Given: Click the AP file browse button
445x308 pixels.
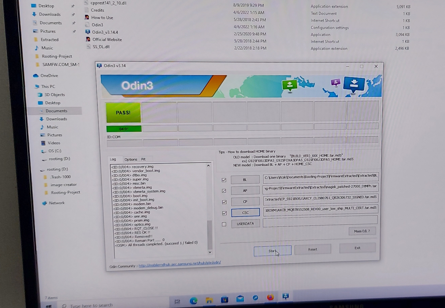Looking at the screenshot, I should 245,191.
